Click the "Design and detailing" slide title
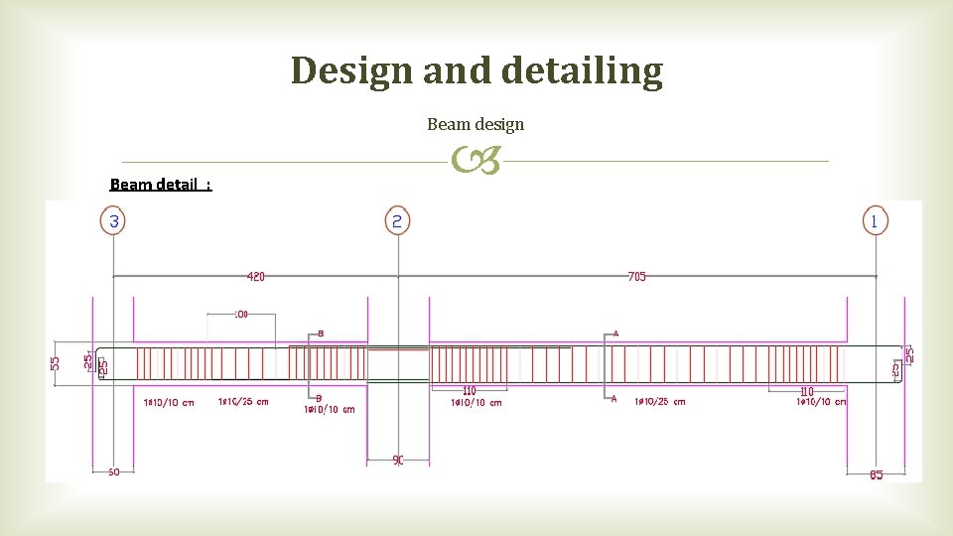Image resolution: width=953 pixels, height=536 pixels. (x=476, y=70)
